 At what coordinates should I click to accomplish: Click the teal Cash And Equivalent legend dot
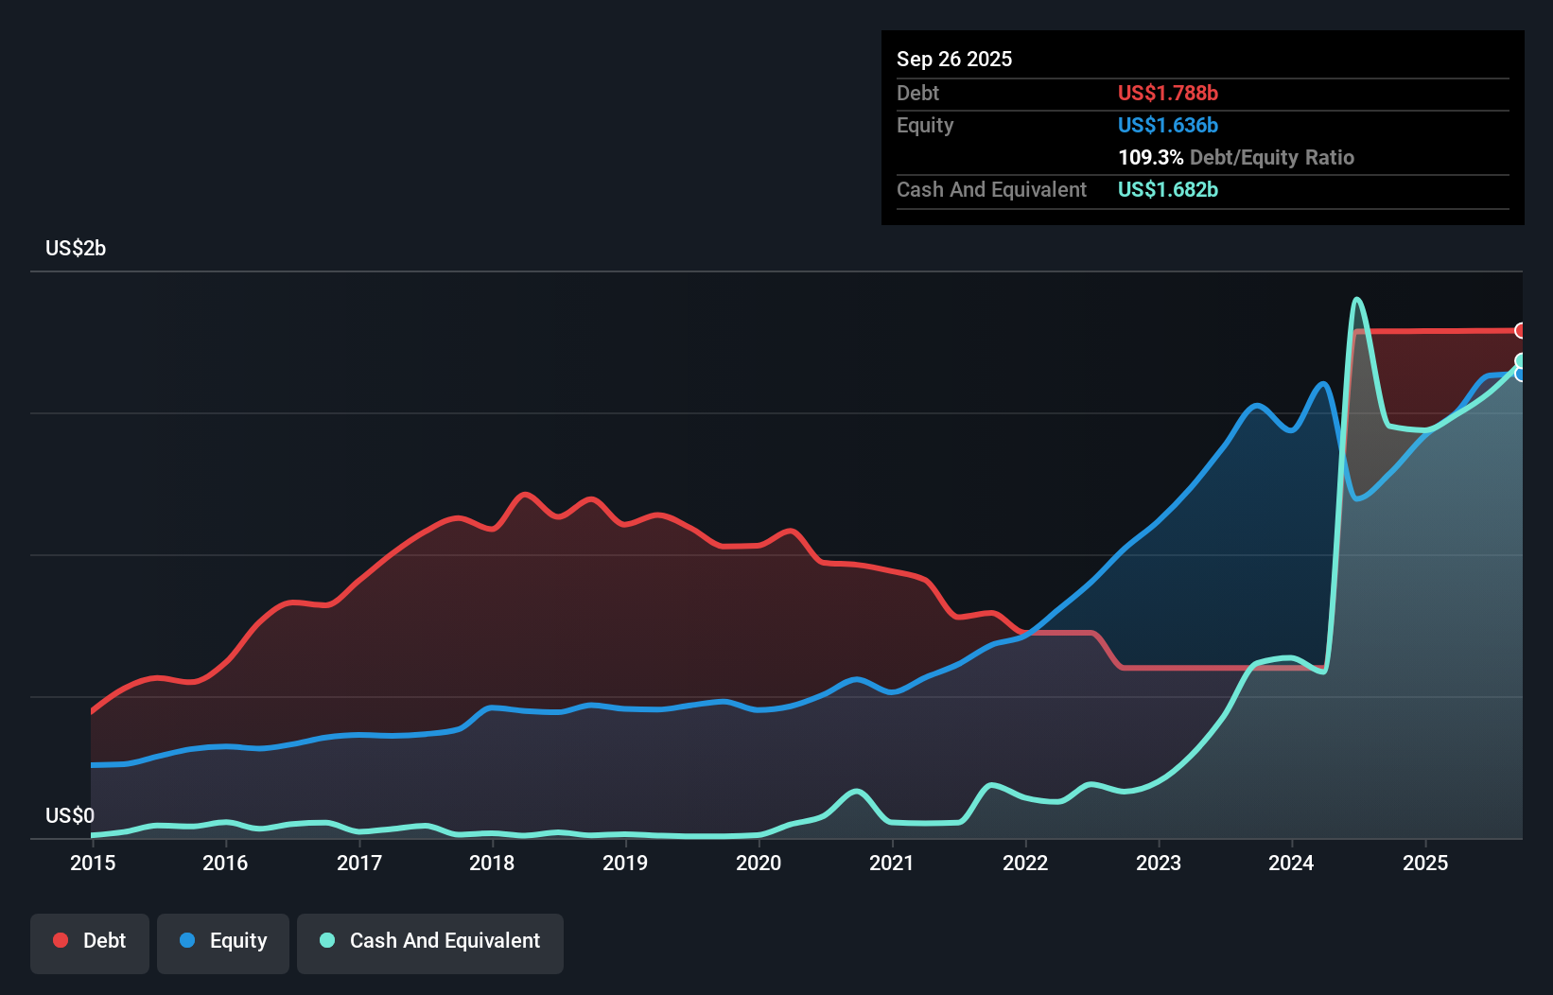tap(325, 940)
